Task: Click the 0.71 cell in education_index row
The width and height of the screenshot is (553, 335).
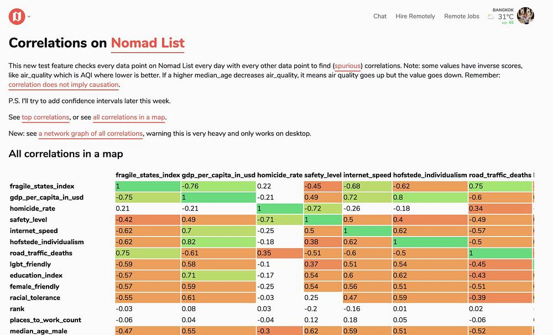Action: (x=218, y=275)
